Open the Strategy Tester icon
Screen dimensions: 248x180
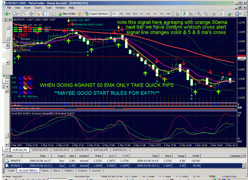tap(52, 14)
